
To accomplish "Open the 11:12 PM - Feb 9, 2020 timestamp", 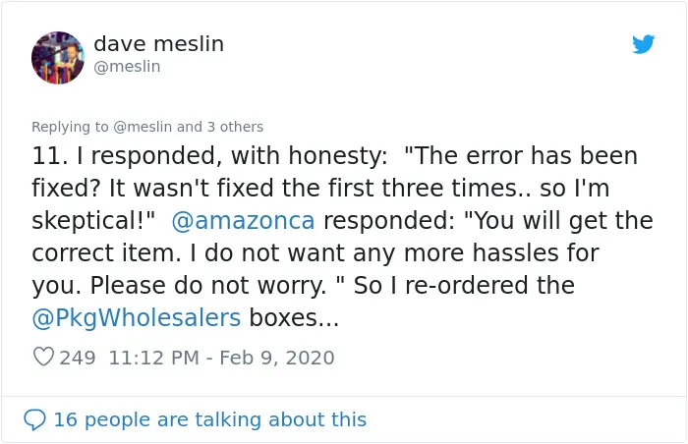I will tap(221, 358).
